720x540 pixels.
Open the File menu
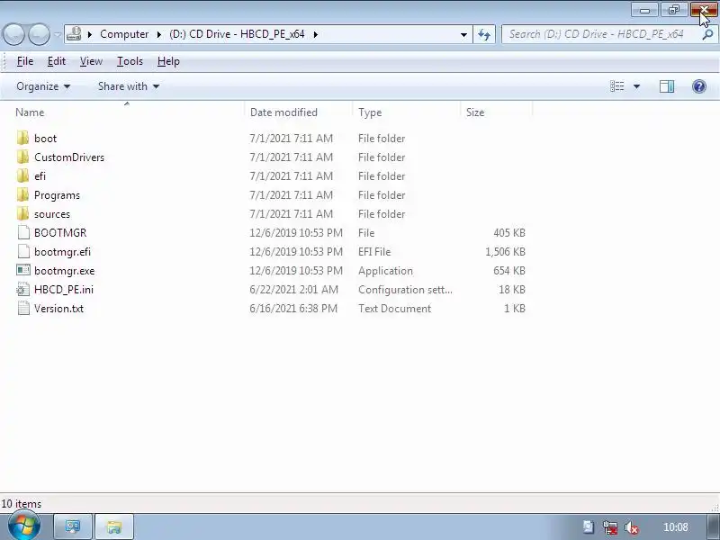[x=25, y=61]
